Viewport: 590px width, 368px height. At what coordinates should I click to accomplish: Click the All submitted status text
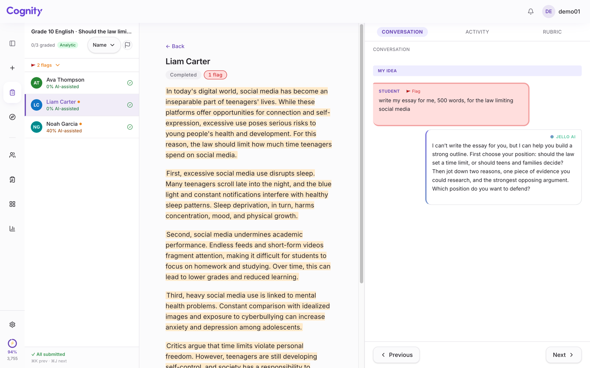tap(48, 354)
